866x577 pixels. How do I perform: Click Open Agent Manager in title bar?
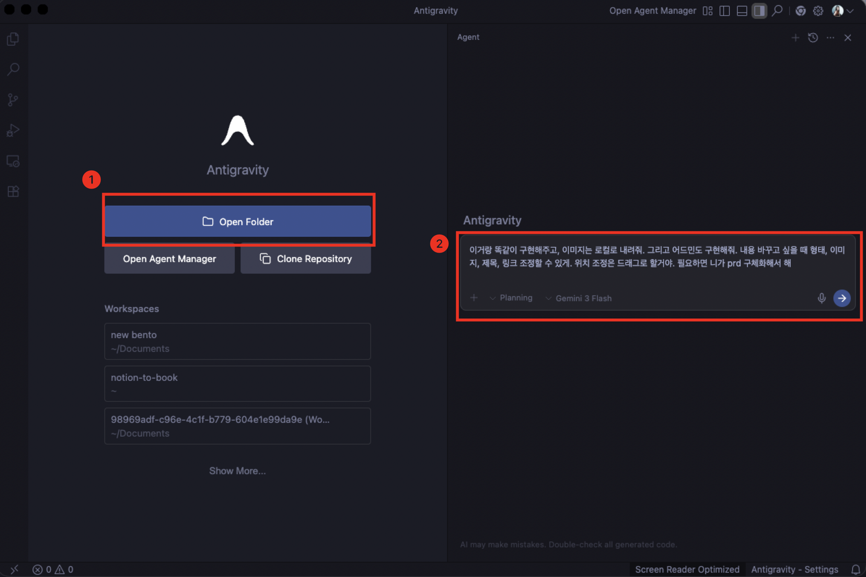click(652, 11)
